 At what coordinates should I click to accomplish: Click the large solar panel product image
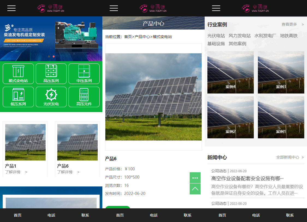point(153,97)
